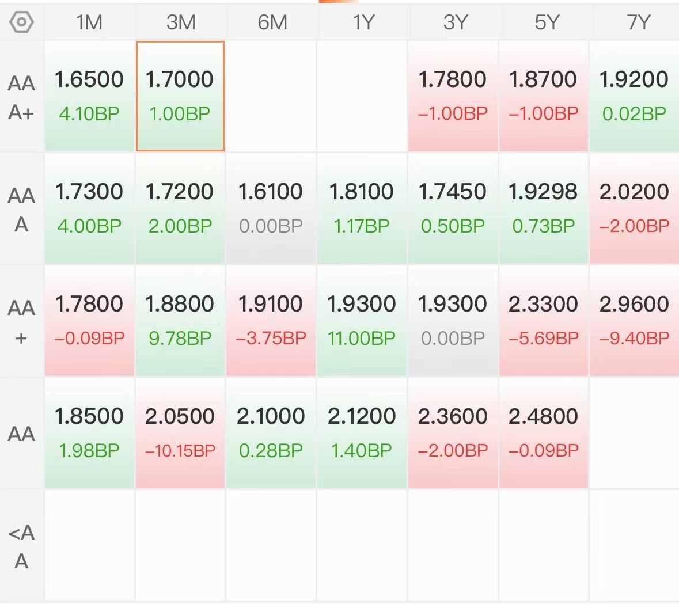Open the AAA 3Y cell 1.7450
The width and height of the screenshot is (679, 604).
coord(453,208)
